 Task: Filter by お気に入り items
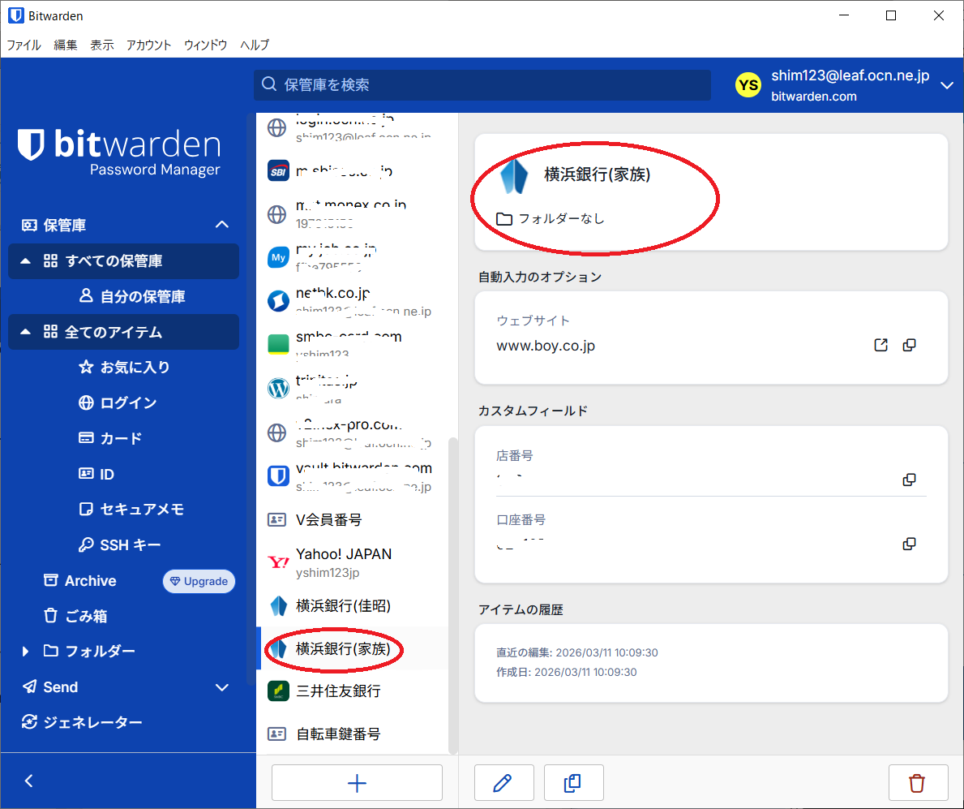(x=135, y=367)
